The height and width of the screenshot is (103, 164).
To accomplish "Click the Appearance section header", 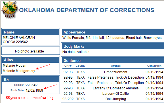I will click(113, 32).
